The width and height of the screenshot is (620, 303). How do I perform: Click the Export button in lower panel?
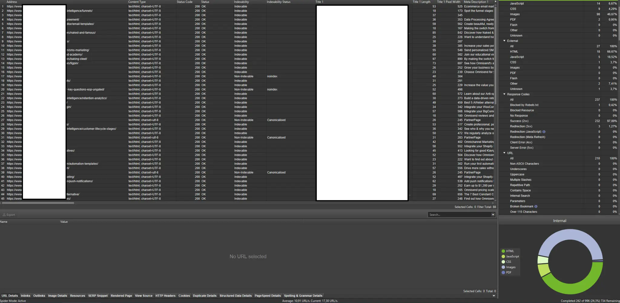tap(9, 215)
